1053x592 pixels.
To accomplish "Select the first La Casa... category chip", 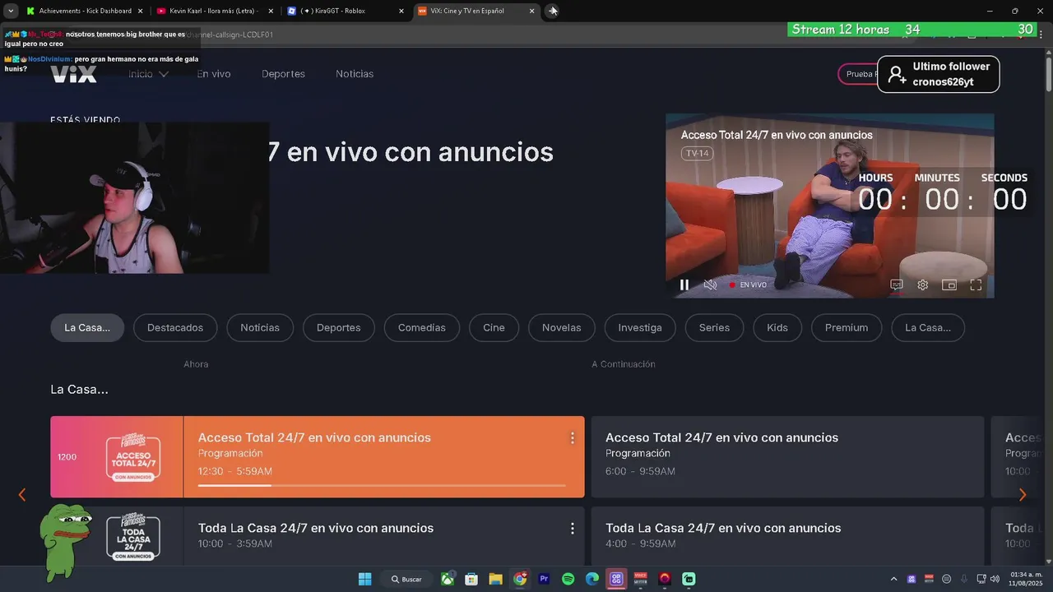I will pyautogui.click(x=87, y=327).
